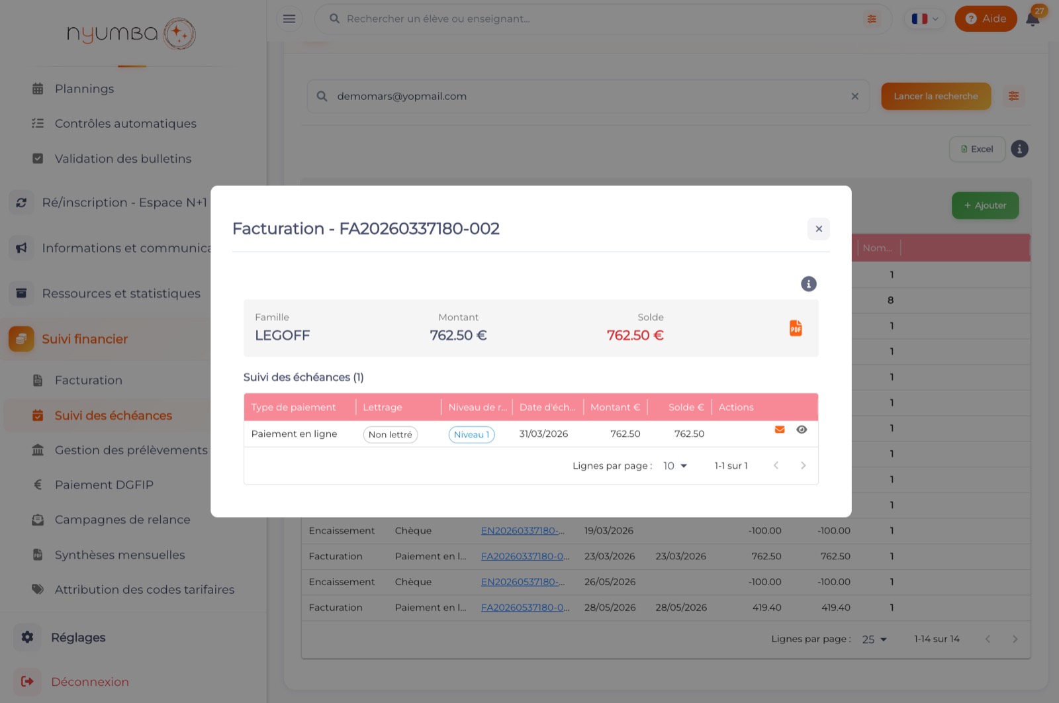The height and width of the screenshot is (703, 1059).
Task: Click the Ajouter button
Action: point(985,206)
